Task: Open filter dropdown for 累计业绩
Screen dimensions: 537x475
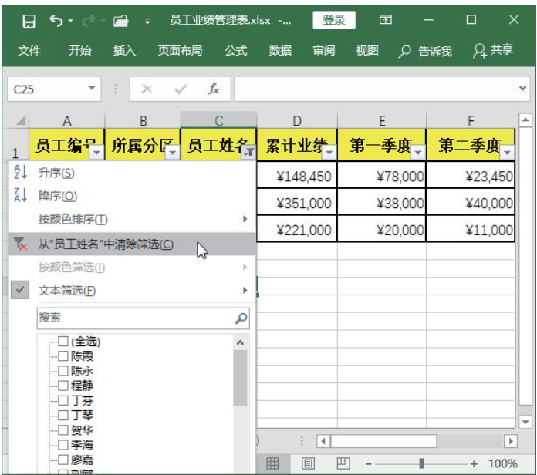Action: coord(329,152)
